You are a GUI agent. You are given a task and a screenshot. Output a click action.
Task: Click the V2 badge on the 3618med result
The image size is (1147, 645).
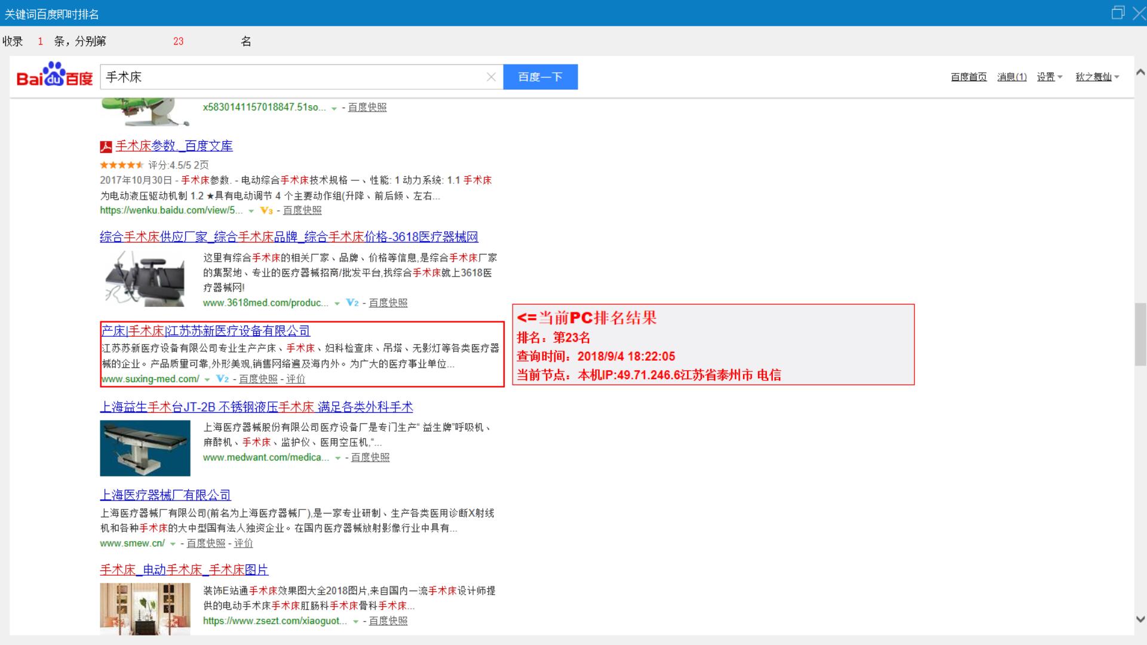tap(352, 303)
